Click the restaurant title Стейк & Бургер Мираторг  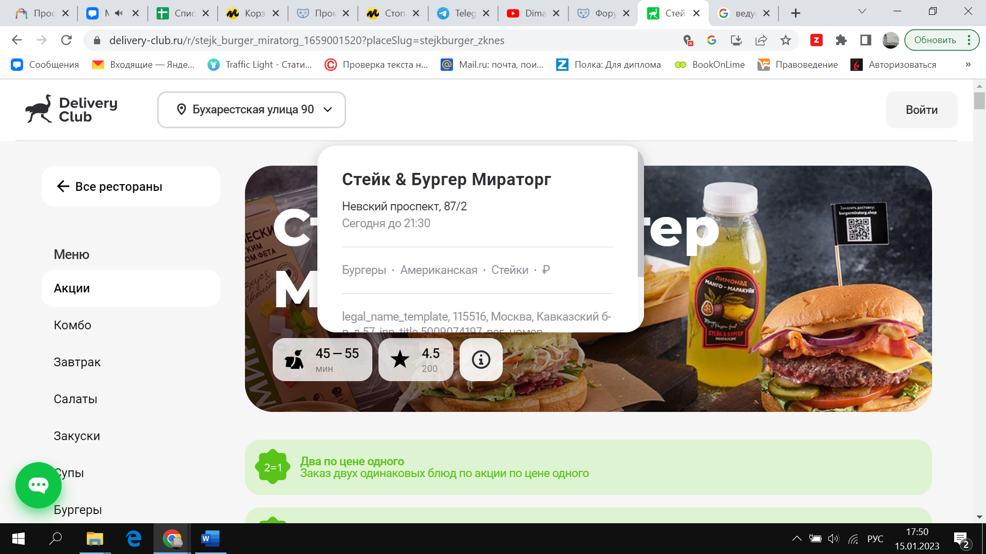point(446,179)
